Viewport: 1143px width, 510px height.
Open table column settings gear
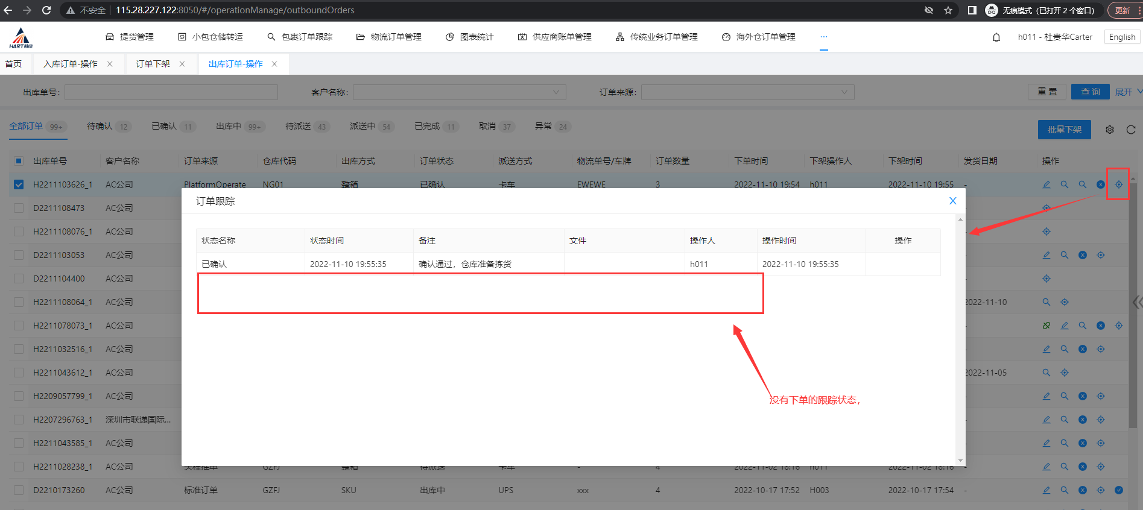pos(1110,130)
